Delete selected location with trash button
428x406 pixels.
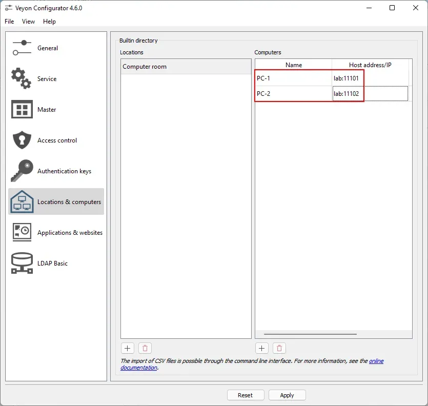pos(145,348)
